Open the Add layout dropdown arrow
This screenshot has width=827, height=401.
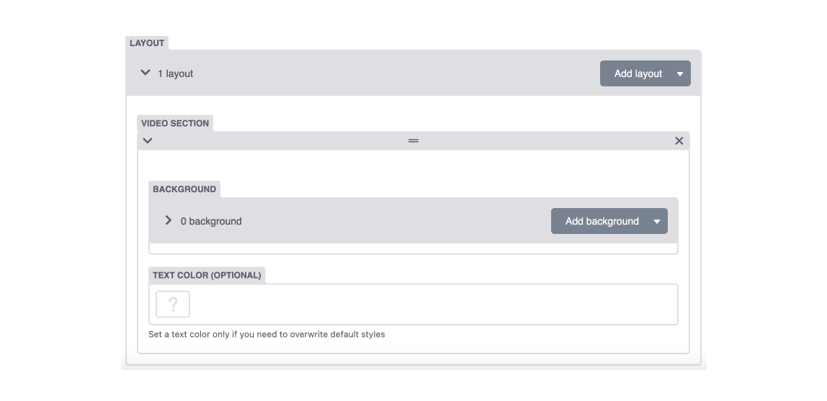(x=680, y=73)
